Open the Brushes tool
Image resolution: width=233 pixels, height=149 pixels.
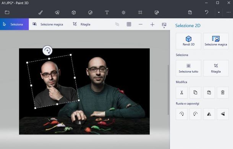pyautogui.click(x=40, y=13)
